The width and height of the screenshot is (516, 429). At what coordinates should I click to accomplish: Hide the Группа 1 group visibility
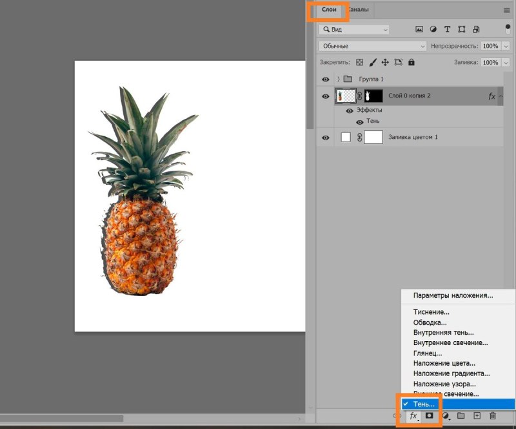326,79
